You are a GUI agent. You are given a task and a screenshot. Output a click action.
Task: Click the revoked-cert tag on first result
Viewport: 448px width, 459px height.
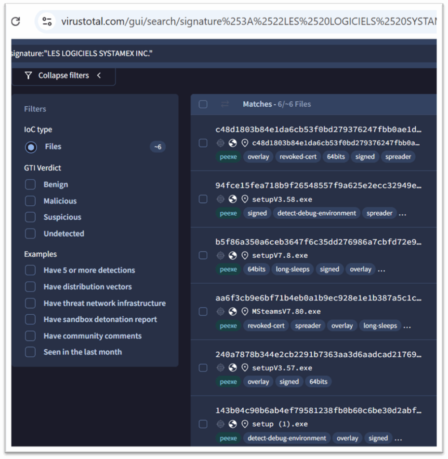(298, 157)
